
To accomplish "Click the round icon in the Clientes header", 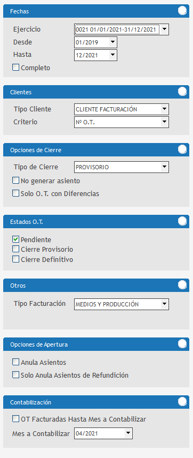I will pyautogui.click(x=182, y=92).
